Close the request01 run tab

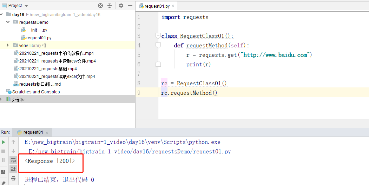(x=47, y=133)
